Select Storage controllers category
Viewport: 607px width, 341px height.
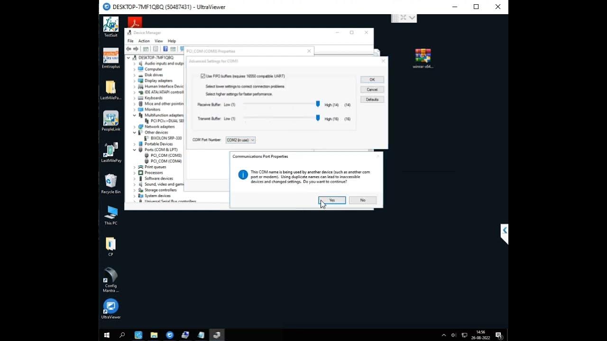click(160, 190)
